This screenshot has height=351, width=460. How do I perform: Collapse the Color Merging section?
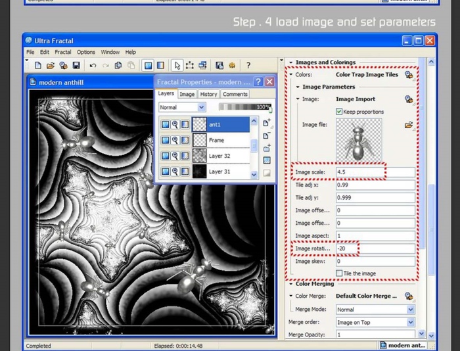tap(291, 284)
